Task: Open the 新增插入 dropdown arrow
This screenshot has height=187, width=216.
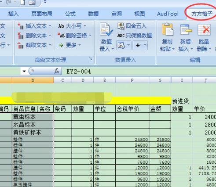Action: point(192,49)
